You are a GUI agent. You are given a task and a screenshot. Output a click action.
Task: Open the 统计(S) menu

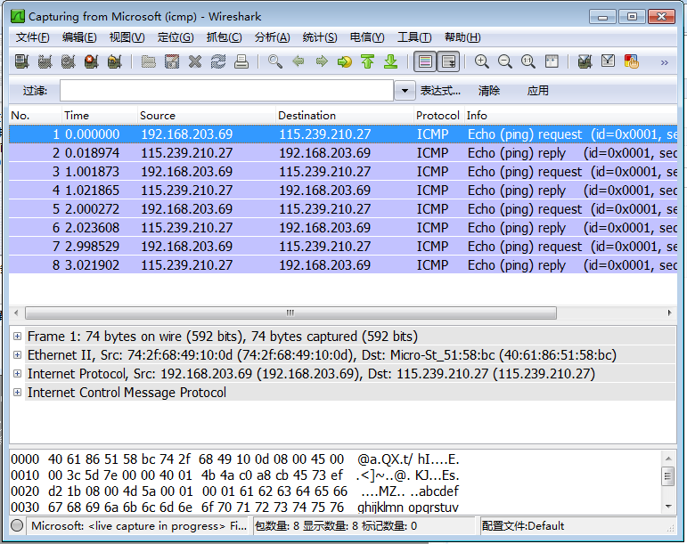click(x=320, y=37)
